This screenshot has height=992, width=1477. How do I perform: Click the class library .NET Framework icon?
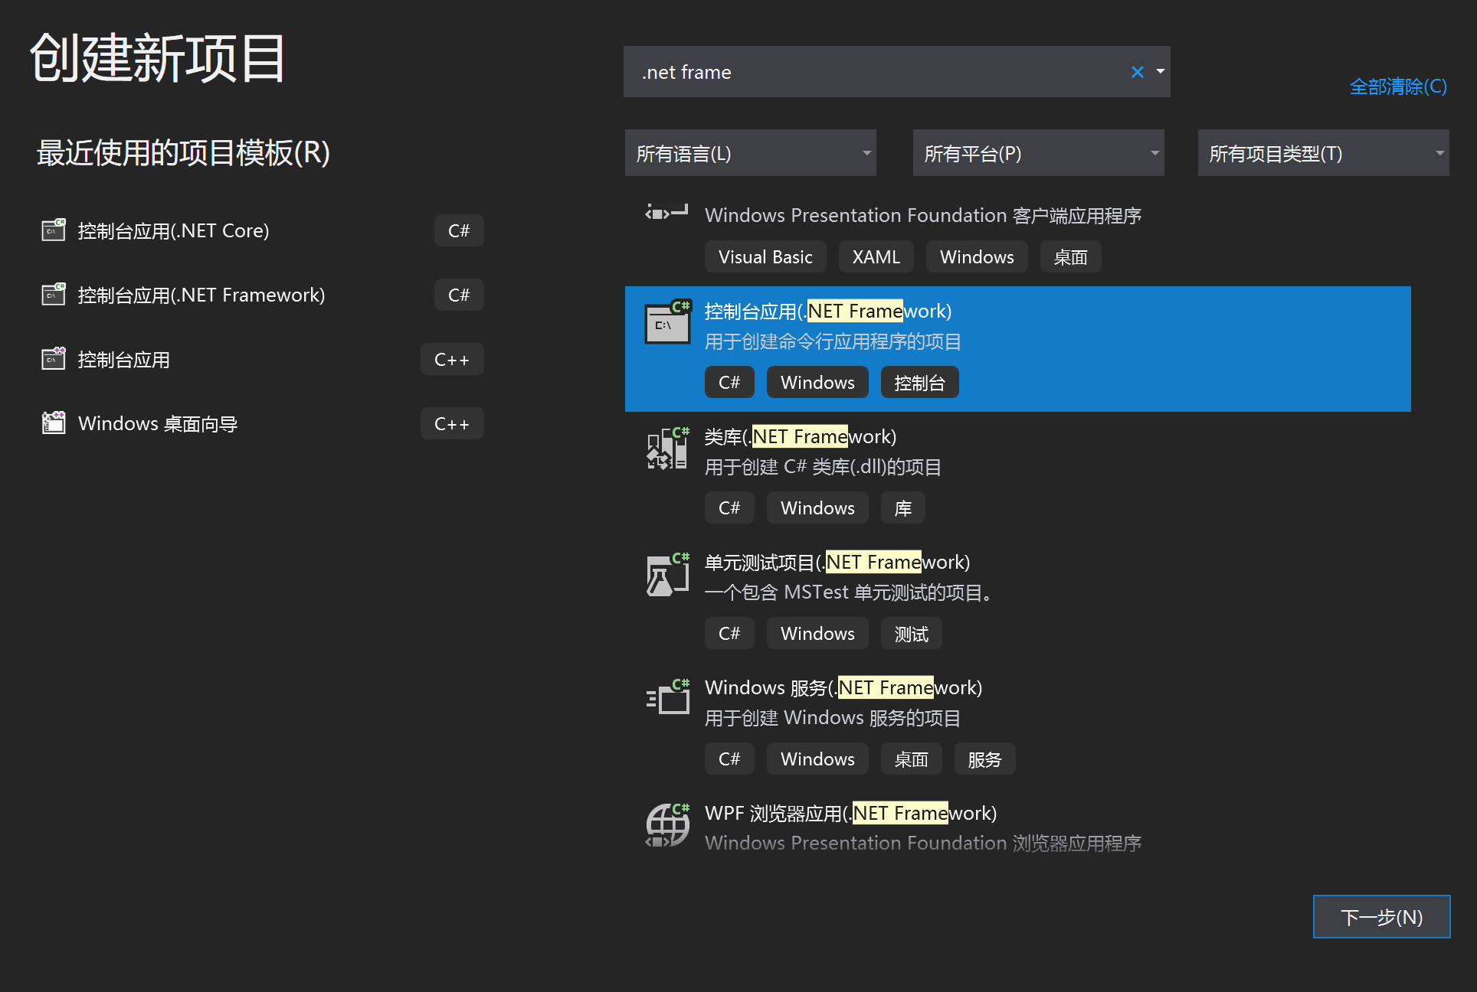(x=667, y=449)
